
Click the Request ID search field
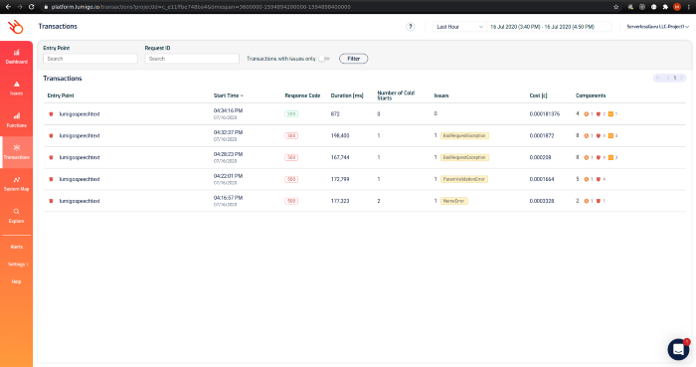(192, 59)
